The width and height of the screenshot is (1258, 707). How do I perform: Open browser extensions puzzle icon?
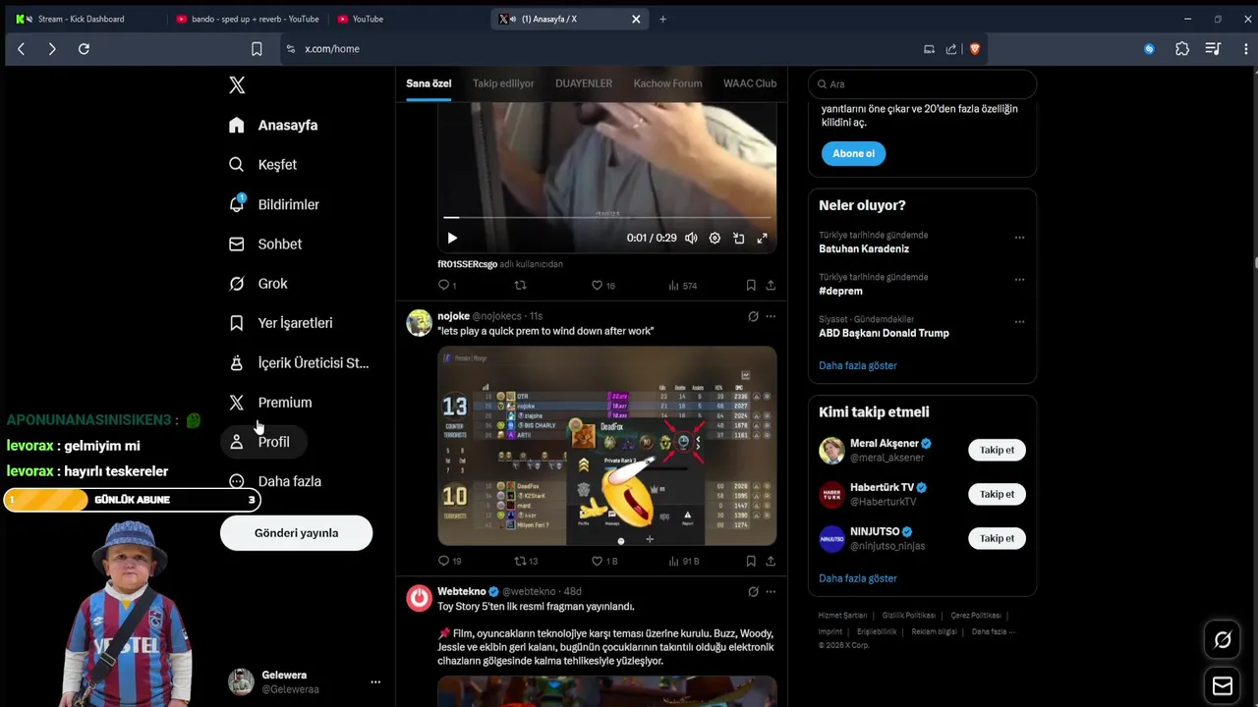[1182, 49]
